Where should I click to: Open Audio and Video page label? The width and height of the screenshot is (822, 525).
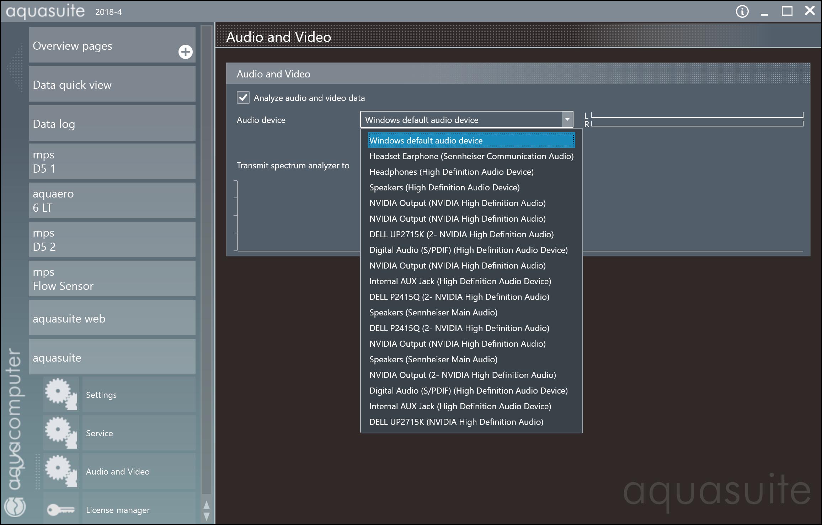[x=139, y=471]
